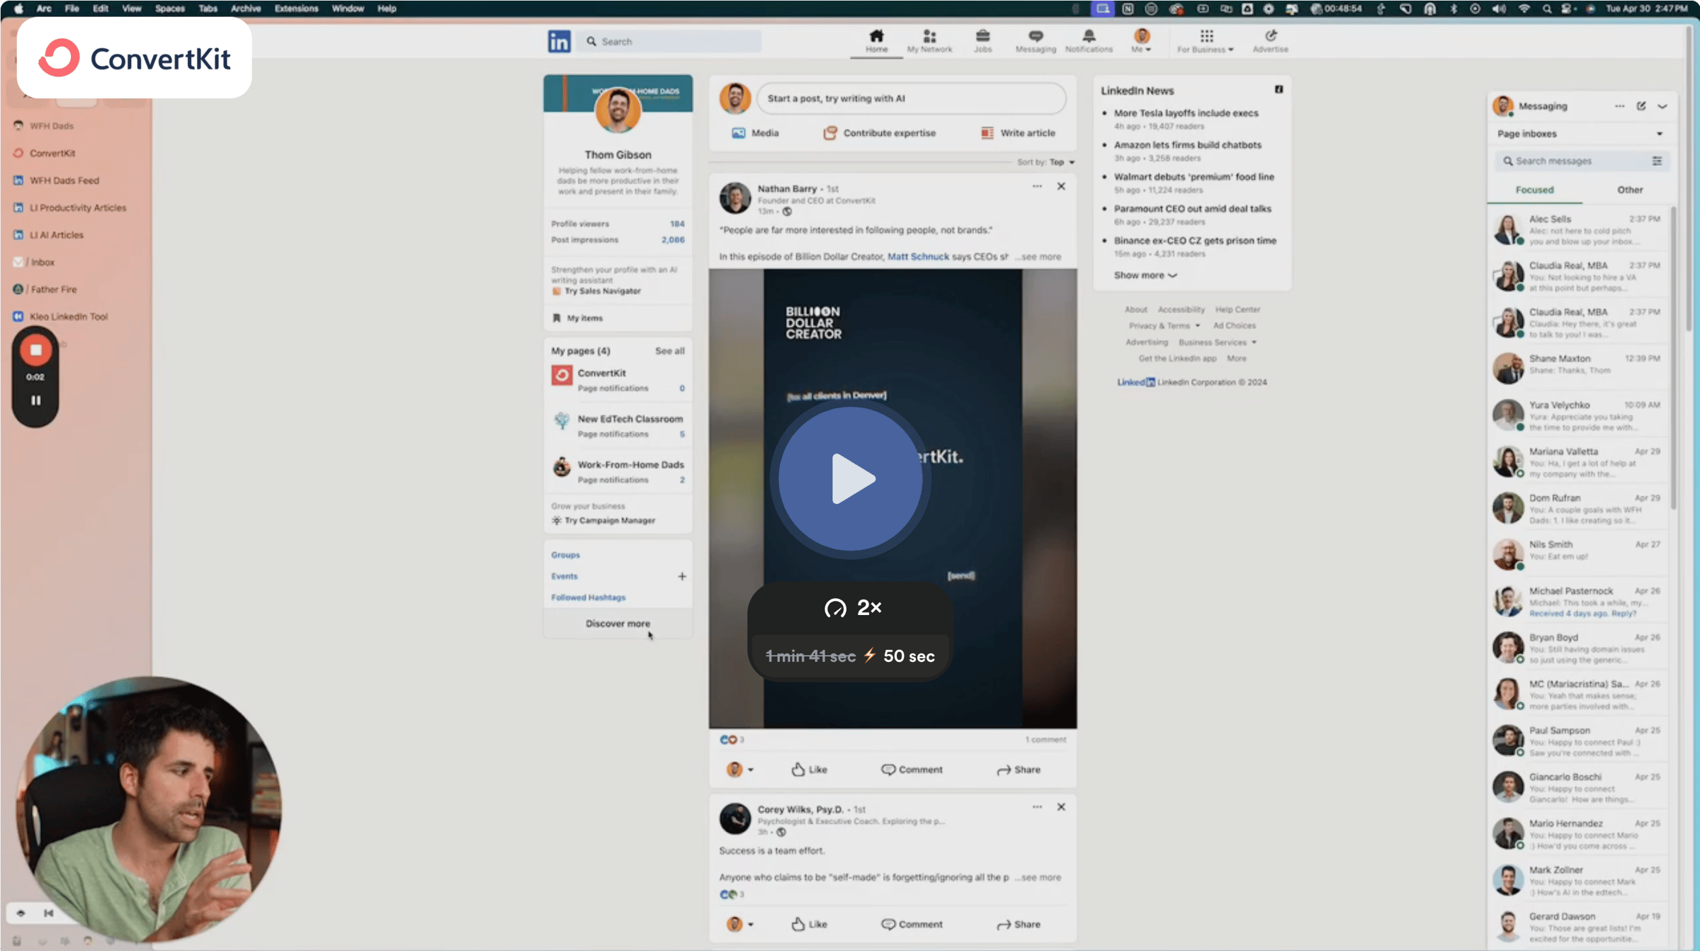Open the Tabs menu
Screen dimensions: 1700x951
tap(208, 9)
